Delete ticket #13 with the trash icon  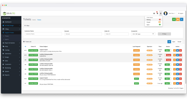(180, 51)
